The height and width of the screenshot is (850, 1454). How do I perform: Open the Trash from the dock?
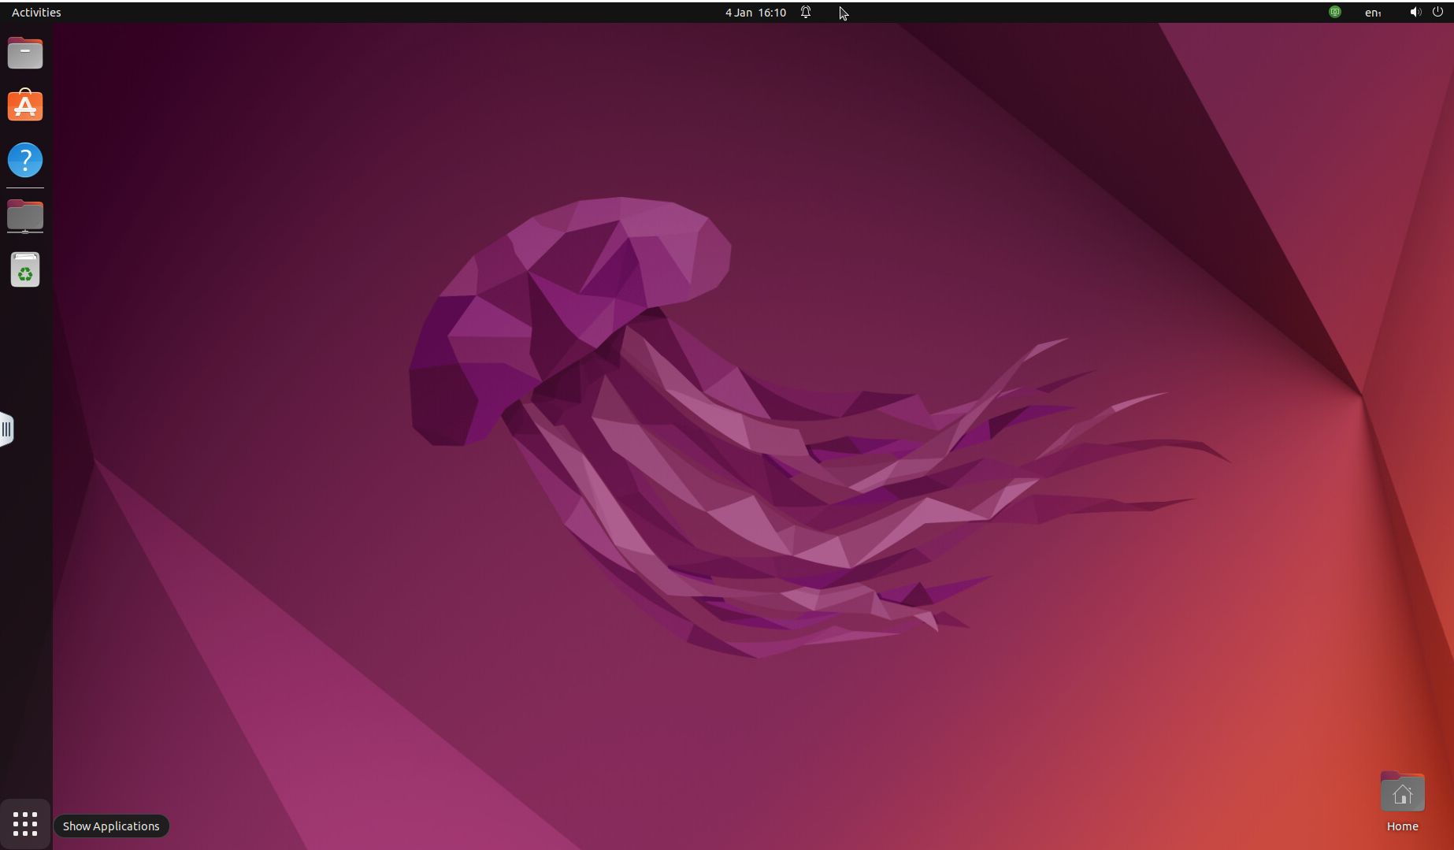[25, 270]
